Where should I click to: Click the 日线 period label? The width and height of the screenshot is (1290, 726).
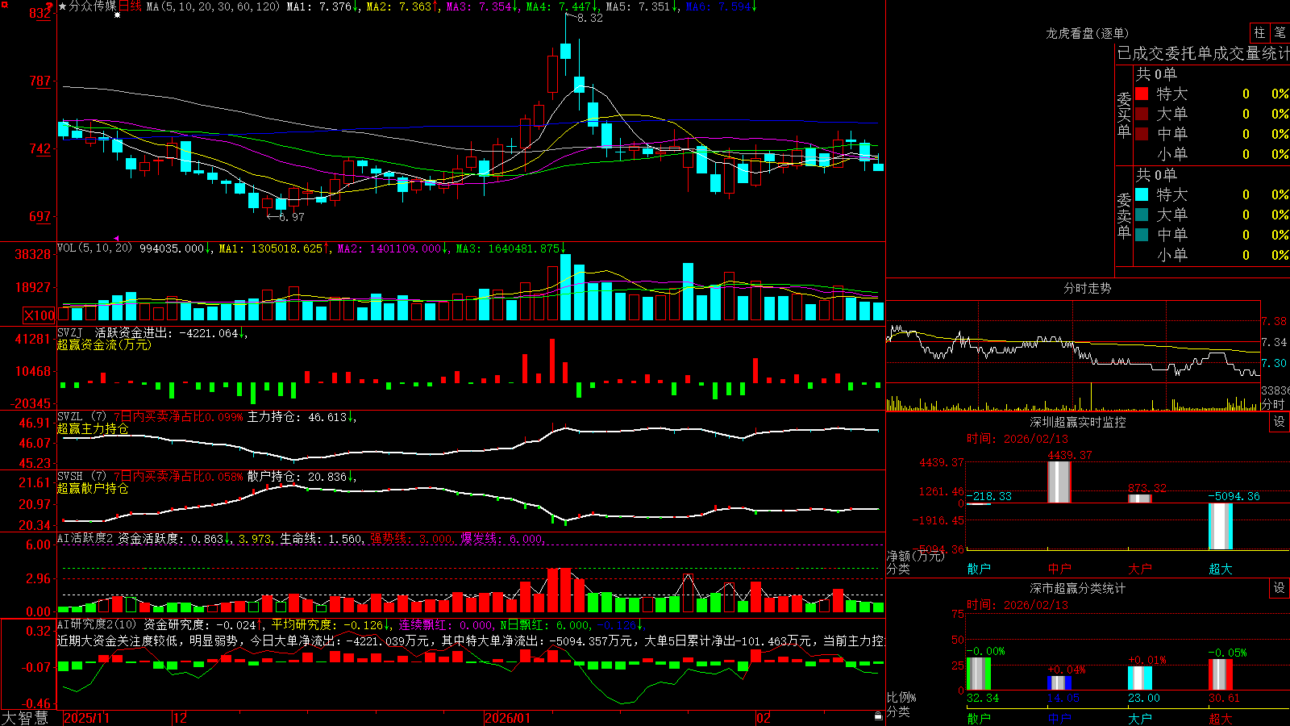[130, 6]
